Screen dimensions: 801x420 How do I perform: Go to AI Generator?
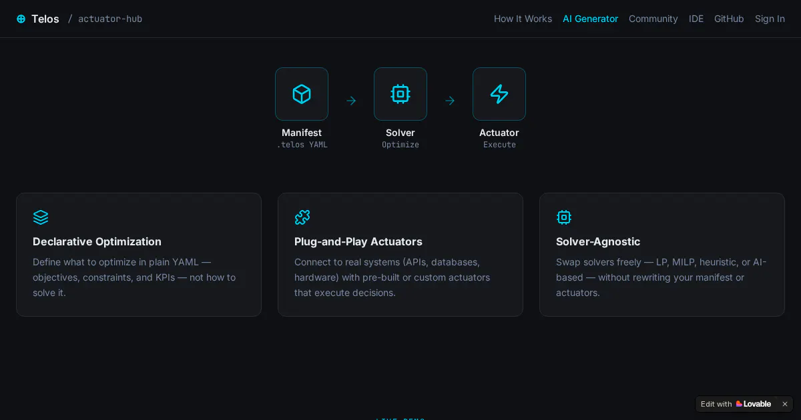(590, 19)
